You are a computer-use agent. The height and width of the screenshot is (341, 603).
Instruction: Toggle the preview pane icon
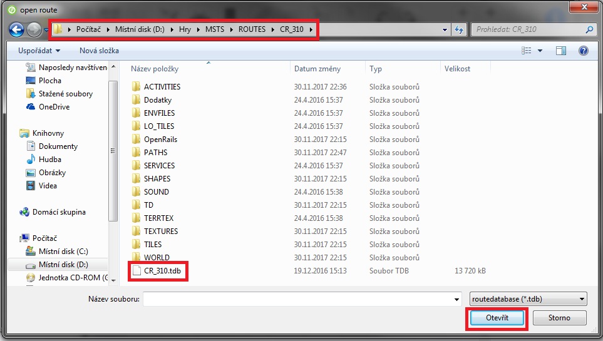[x=561, y=51]
